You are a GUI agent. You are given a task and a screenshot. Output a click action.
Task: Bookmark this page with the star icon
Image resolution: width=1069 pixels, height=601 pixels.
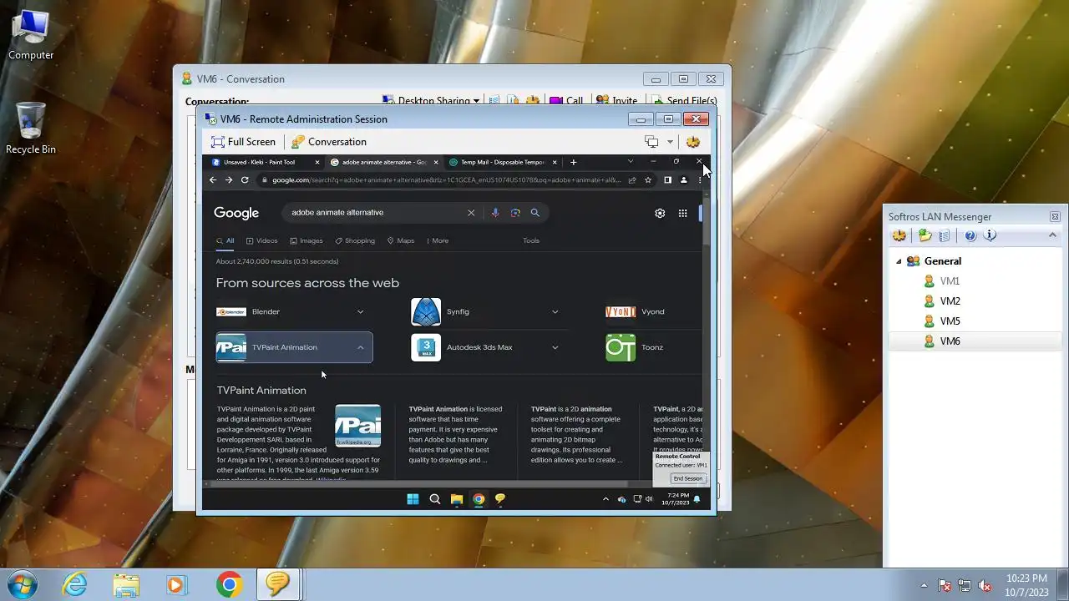tap(648, 179)
